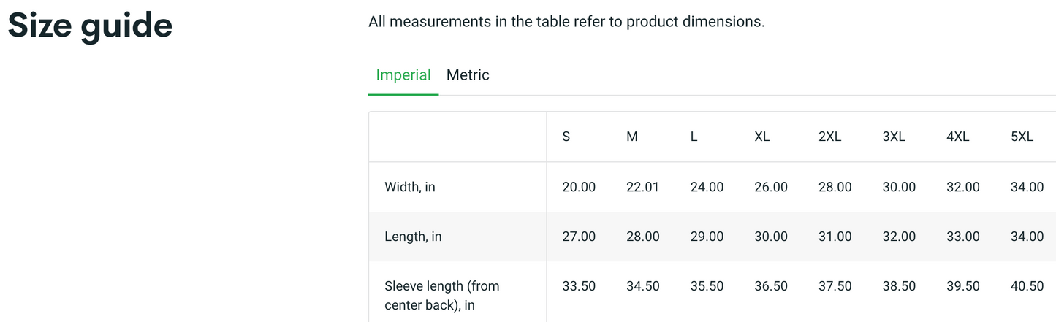Click the S size column header
Image resolution: width=1056 pixels, height=322 pixels.
[566, 137]
